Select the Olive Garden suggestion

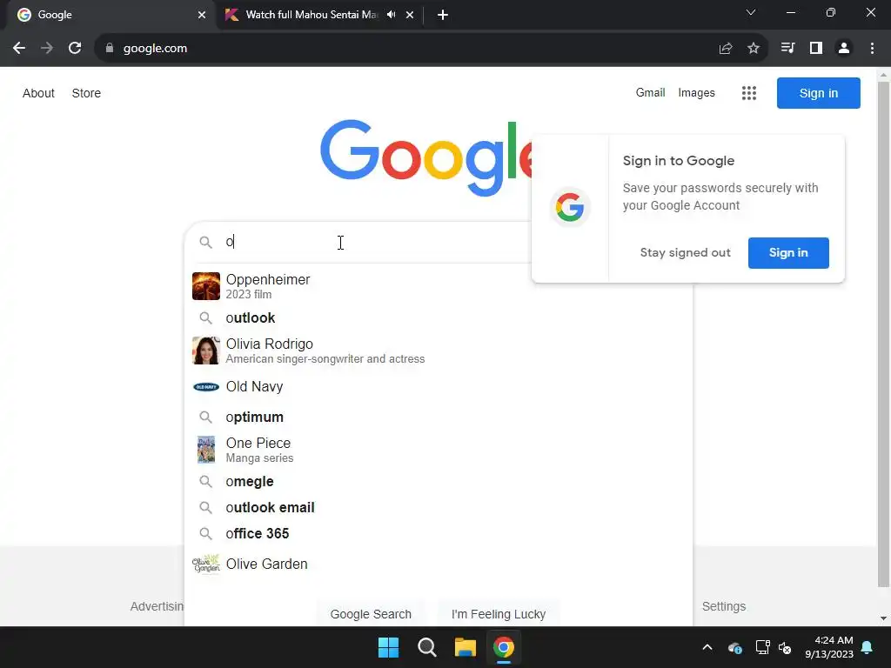(439, 564)
